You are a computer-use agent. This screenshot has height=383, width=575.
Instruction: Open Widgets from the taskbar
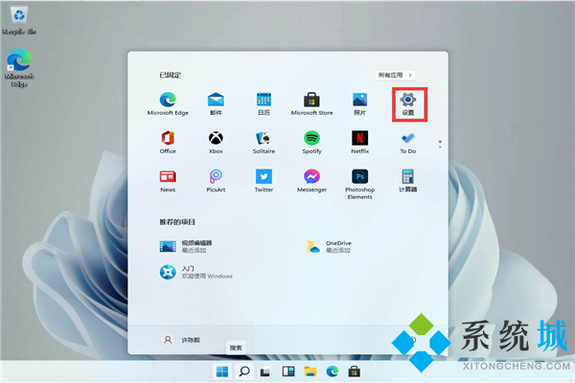click(x=287, y=372)
